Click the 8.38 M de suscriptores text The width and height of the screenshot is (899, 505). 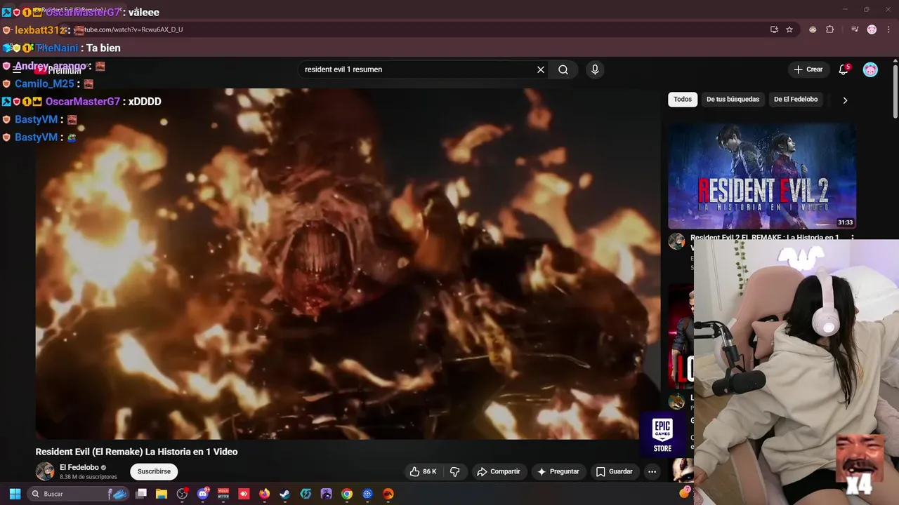(x=88, y=477)
